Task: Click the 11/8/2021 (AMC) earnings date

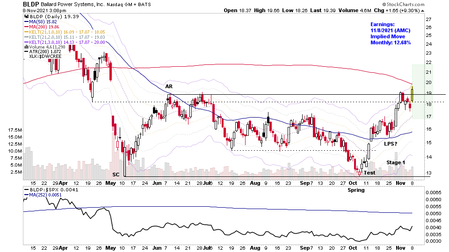Action: (390, 31)
